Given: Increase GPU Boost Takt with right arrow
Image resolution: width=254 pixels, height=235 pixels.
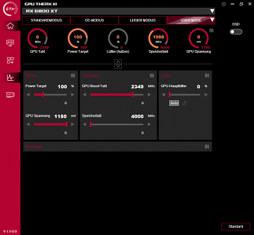Looking at the screenshot, I should (x=149, y=94).
